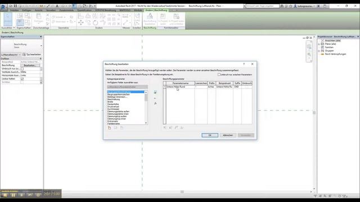Image resolution: width=360 pixels, height=202 pixels.
Task: Remove parameter from label arrow icon
Action: point(155,98)
